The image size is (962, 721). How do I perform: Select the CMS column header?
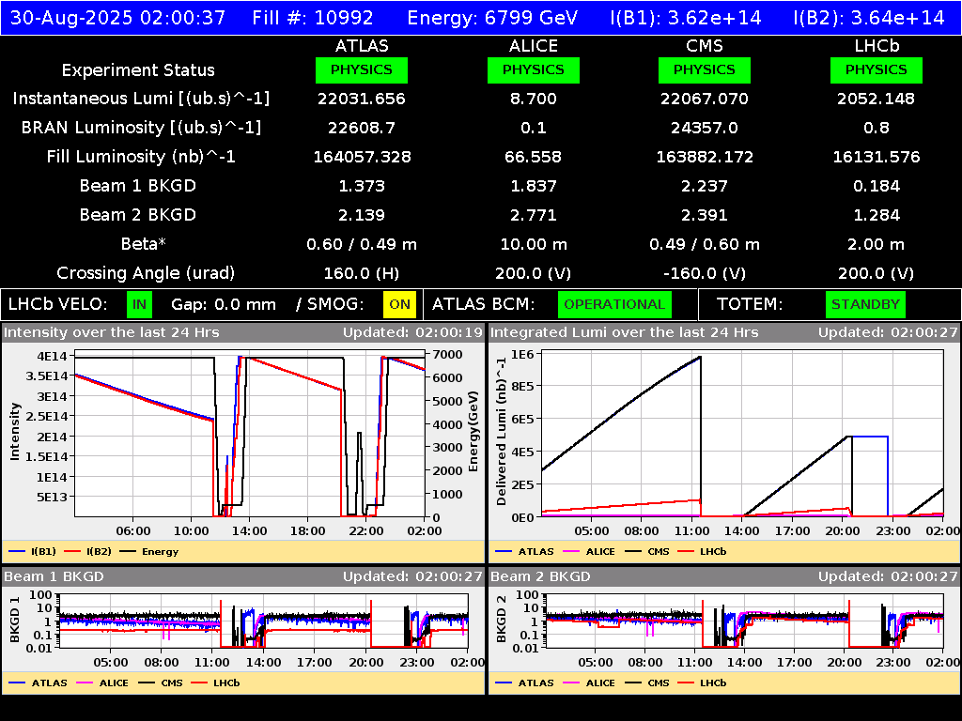pyautogui.click(x=705, y=46)
